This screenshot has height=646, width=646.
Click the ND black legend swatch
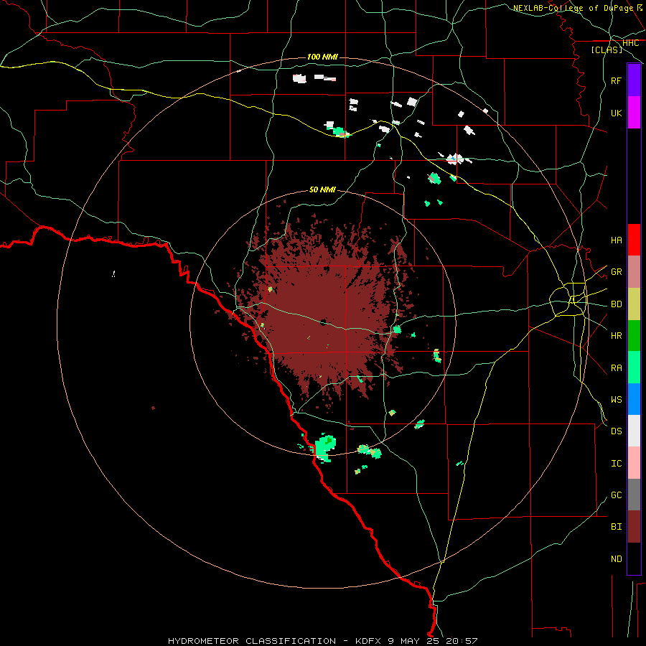click(634, 558)
